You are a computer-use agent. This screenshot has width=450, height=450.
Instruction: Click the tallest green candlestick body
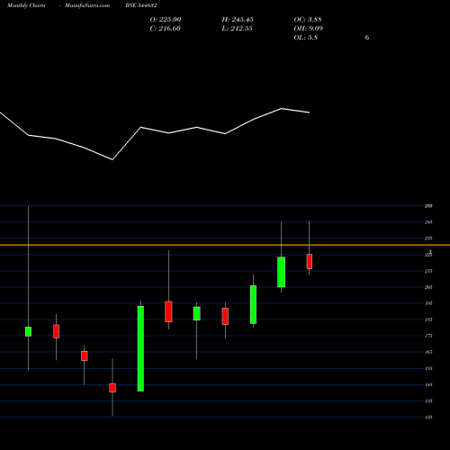tap(140, 348)
